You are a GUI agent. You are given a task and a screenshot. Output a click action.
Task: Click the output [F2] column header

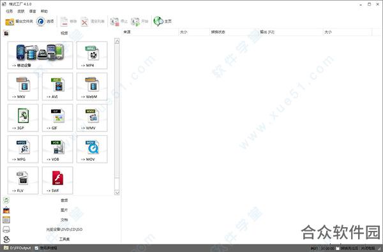click(x=267, y=32)
